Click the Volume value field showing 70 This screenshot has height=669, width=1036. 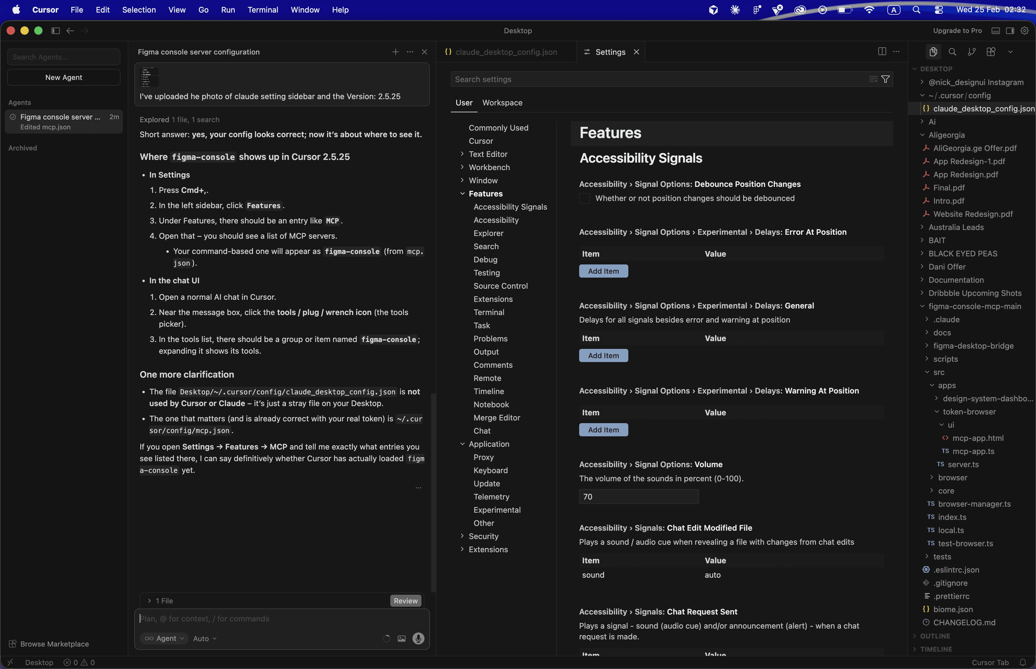tap(638, 497)
